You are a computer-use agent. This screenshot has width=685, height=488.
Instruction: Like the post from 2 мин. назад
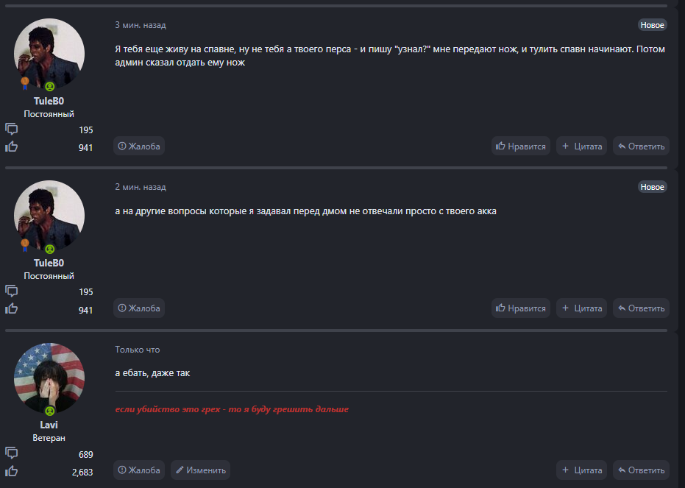pyautogui.click(x=521, y=308)
